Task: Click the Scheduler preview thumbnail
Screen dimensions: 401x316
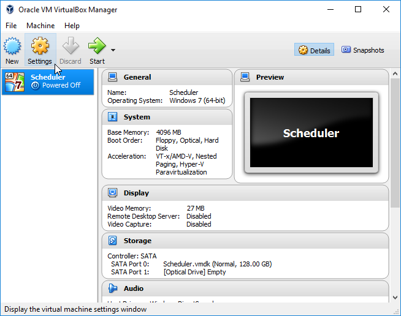Action: 311,132
